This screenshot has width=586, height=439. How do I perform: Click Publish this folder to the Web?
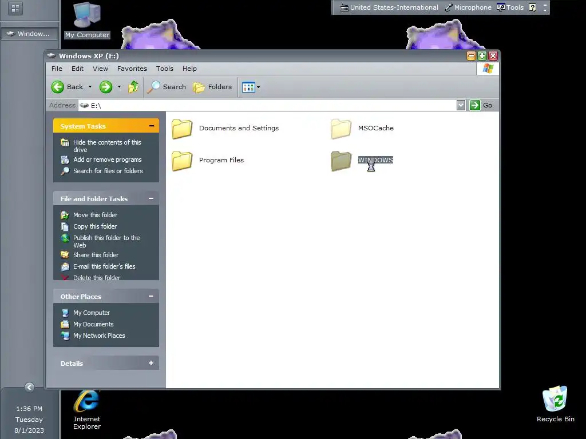coord(106,242)
